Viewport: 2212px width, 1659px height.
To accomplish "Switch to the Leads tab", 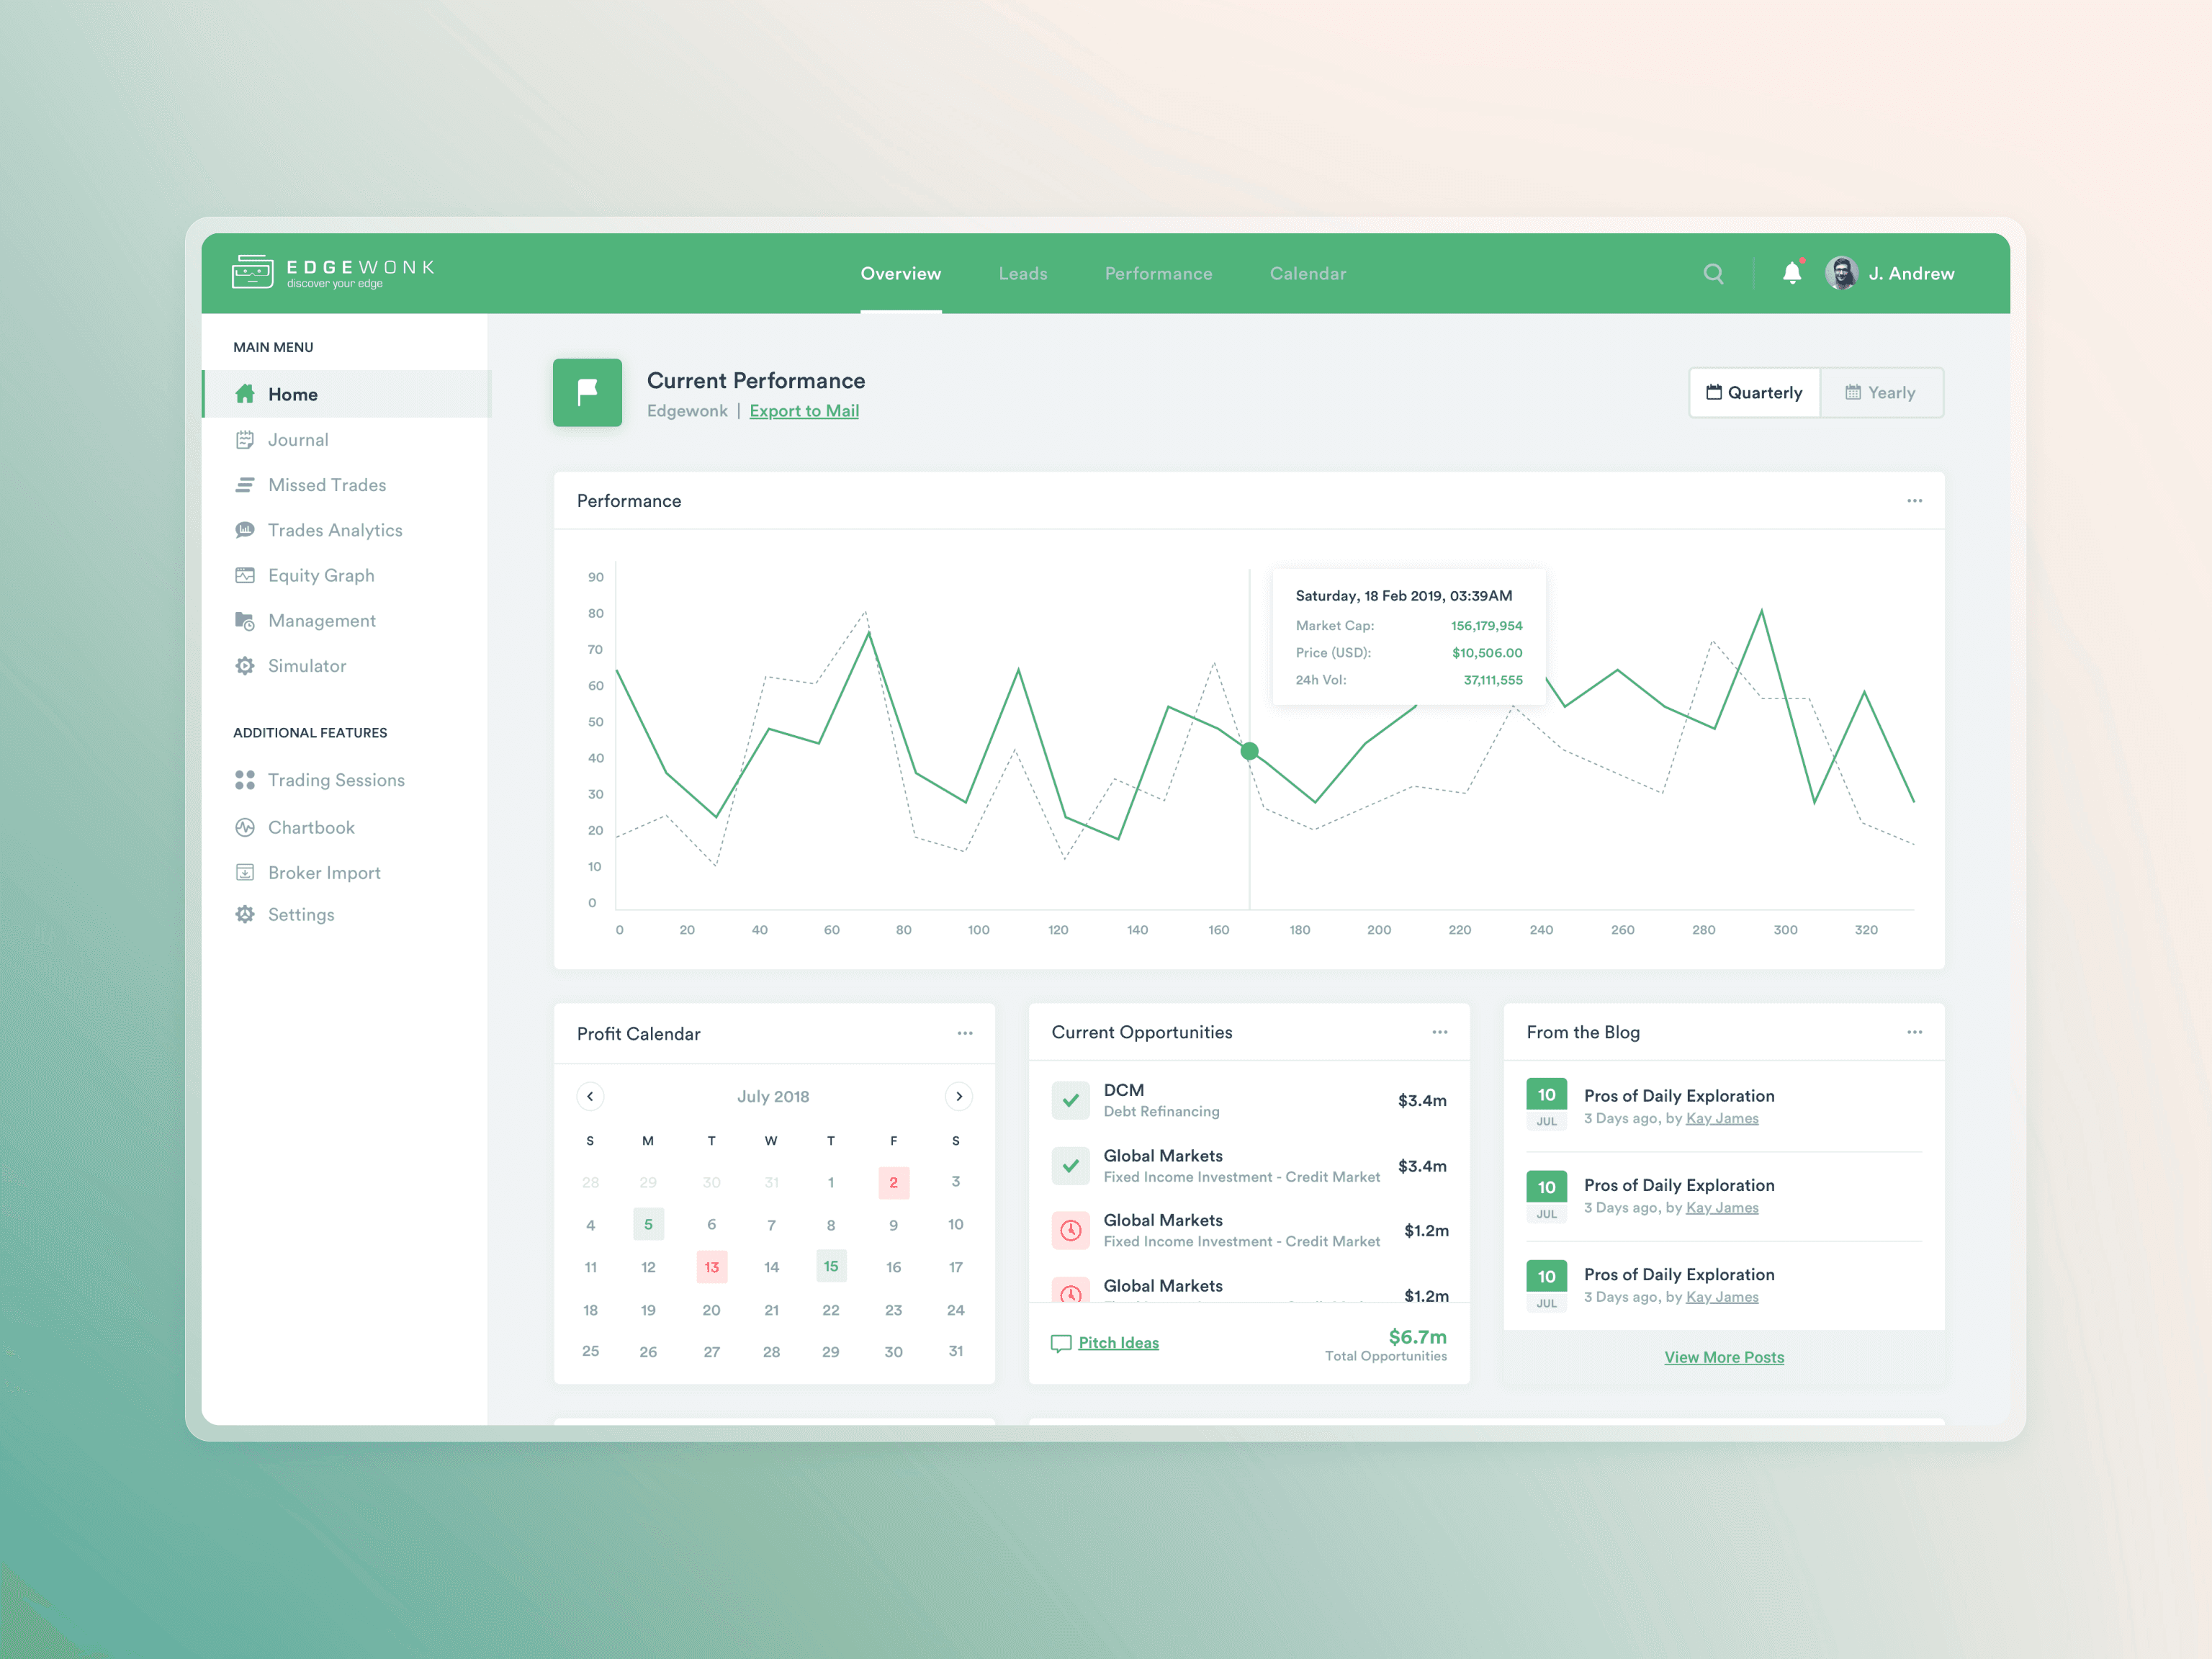I will [1022, 273].
